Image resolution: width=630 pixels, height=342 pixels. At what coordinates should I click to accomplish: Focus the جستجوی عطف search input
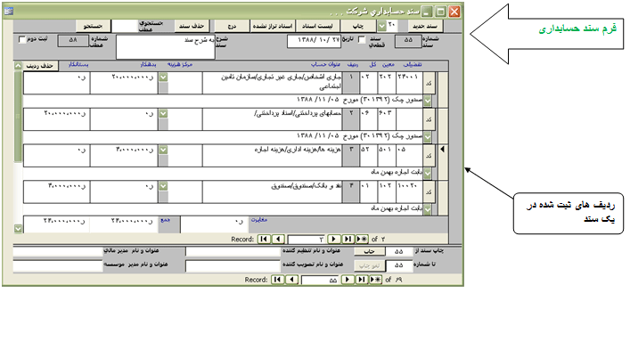point(125,26)
